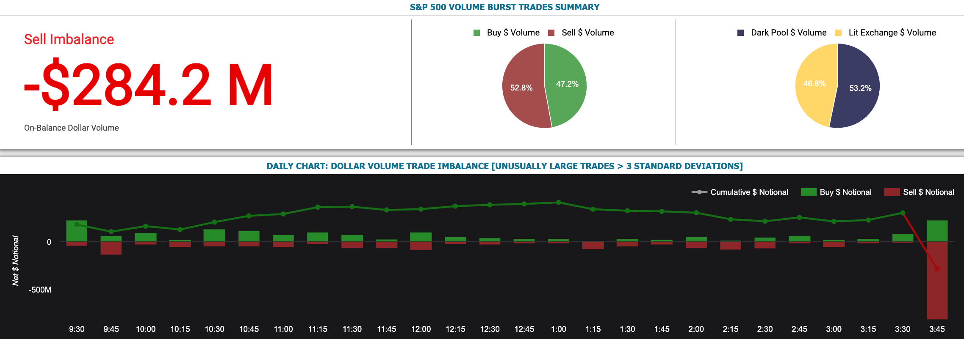Click the 3:45 x-axis time label
This screenshot has height=339, width=964.
(x=937, y=329)
